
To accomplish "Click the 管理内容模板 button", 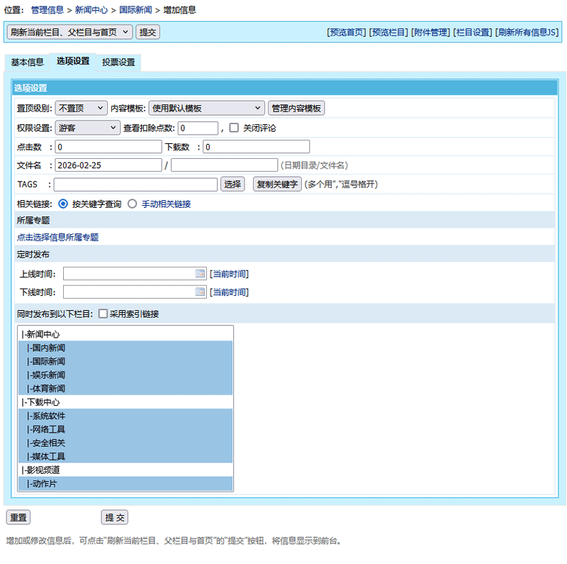I will 296,108.
